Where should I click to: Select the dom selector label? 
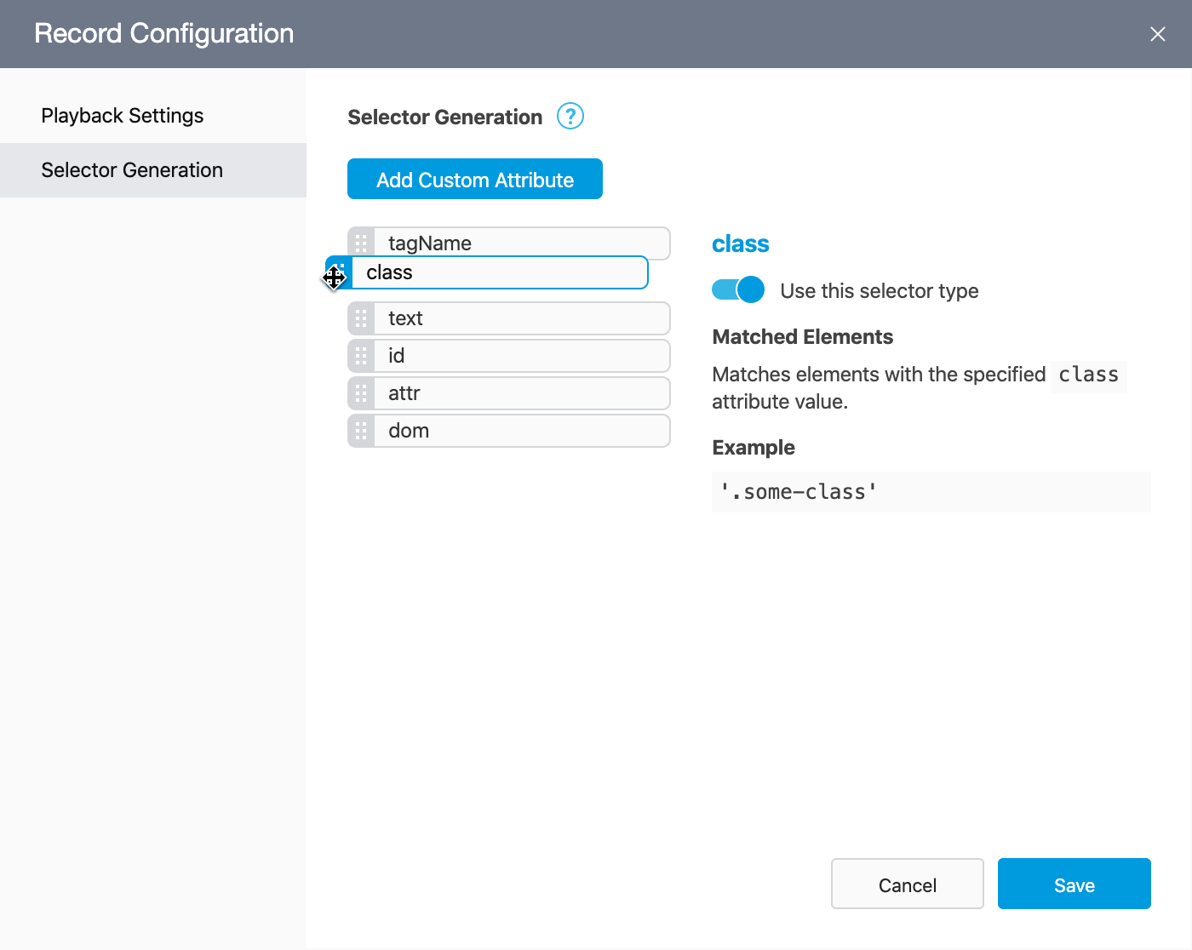(x=409, y=431)
